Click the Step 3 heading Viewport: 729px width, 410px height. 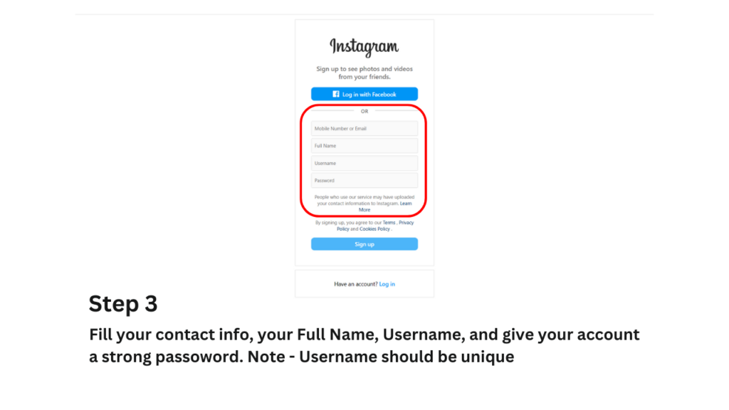[122, 304]
